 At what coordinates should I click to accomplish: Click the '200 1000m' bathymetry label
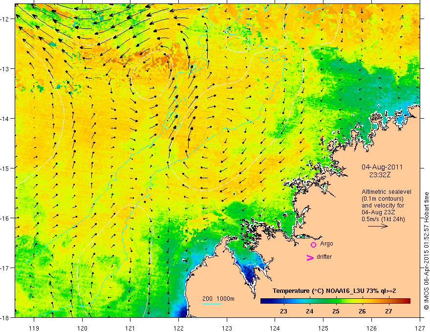click(218, 299)
